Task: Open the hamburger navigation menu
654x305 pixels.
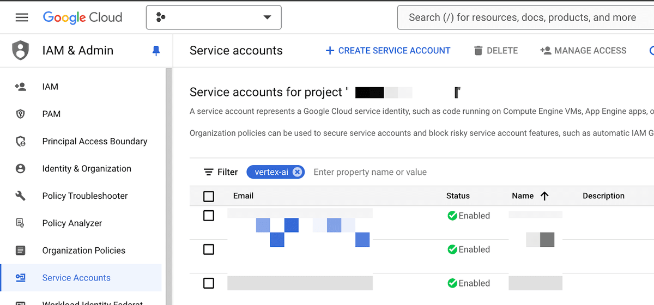Action: coord(22,17)
